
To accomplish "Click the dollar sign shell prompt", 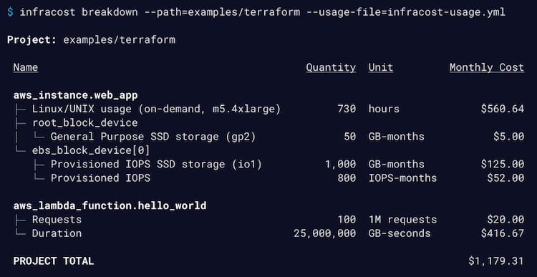I will click(x=10, y=12).
